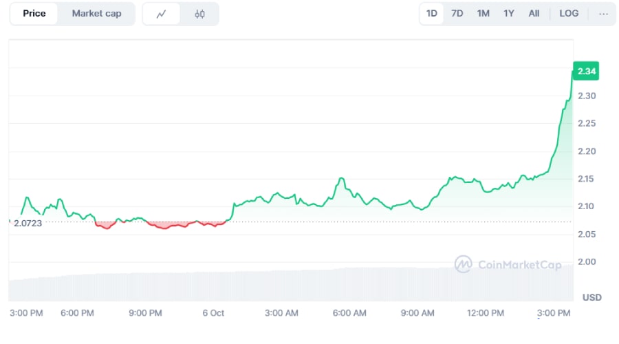Click the 6 Oct date label
This screenshot has width=619, height=344.
coord(213,313)
